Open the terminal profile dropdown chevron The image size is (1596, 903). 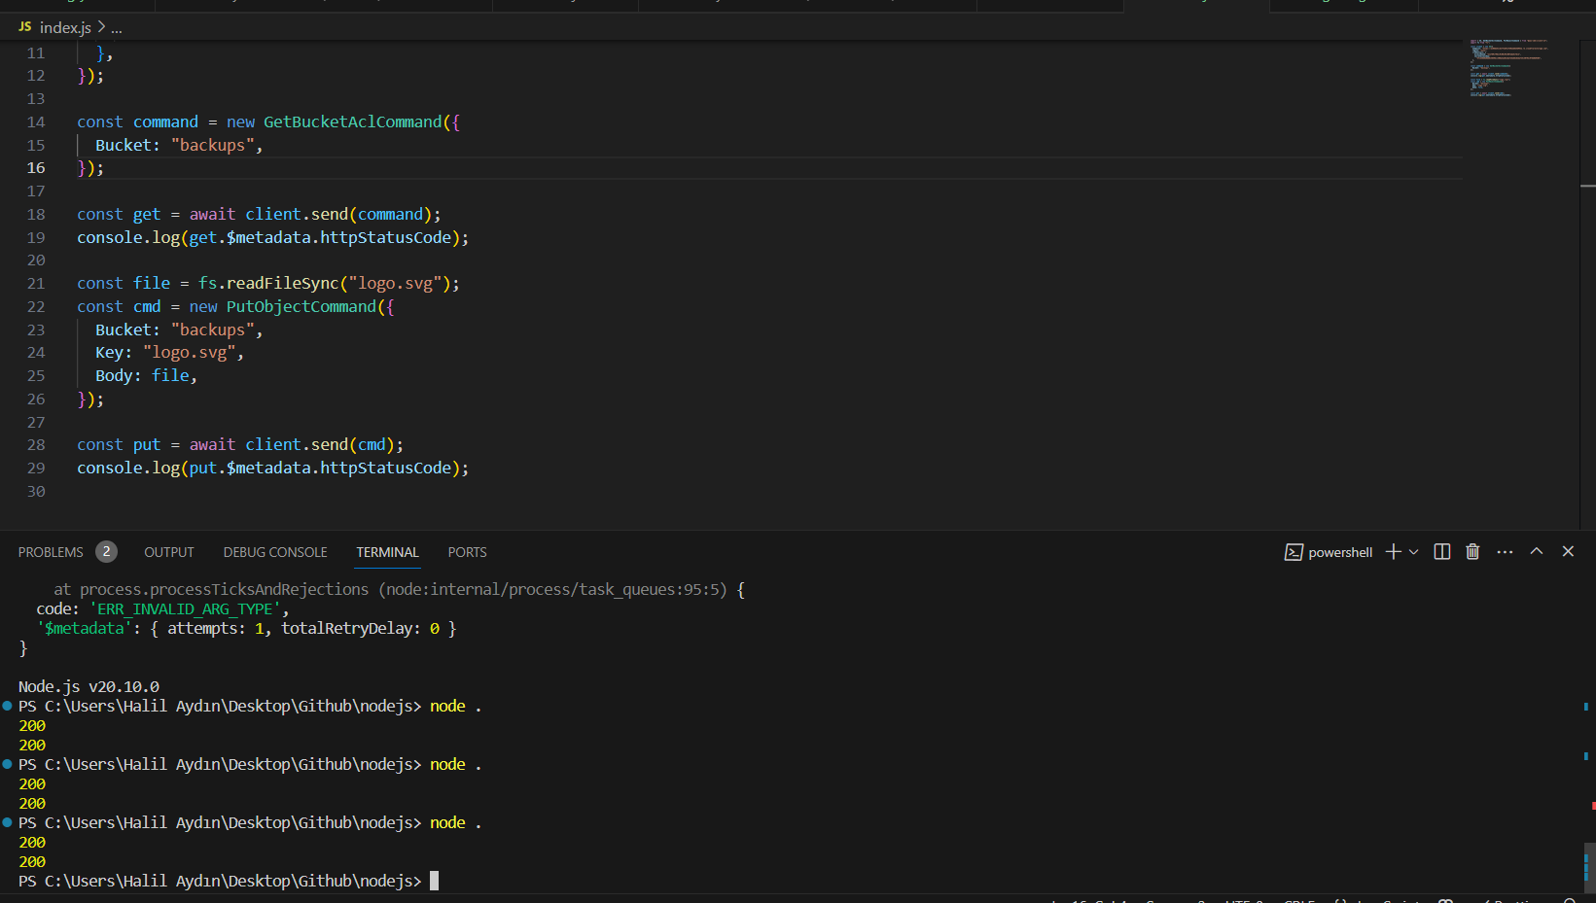(x=1414, y=551)
